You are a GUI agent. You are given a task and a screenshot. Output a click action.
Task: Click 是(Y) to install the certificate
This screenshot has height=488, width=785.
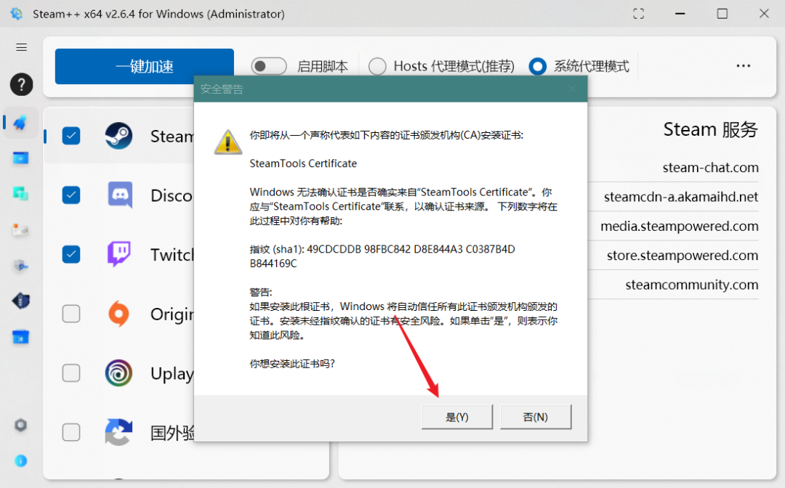coord(457,417)
